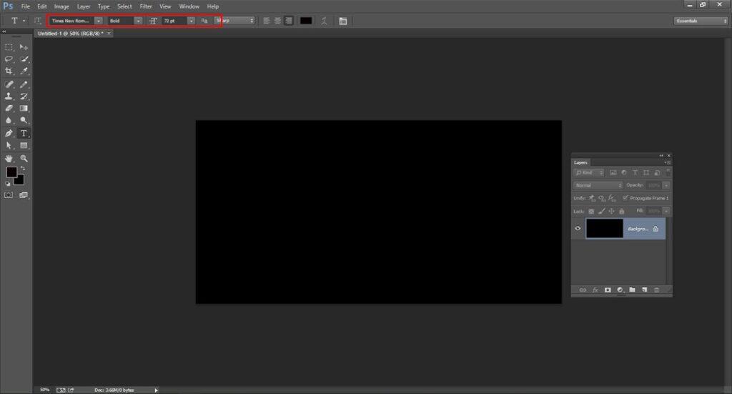The width and height of the screenshot is (732, 394).
Task: Switch to the Untitled-1 document tab
Action: click(71, 34)
